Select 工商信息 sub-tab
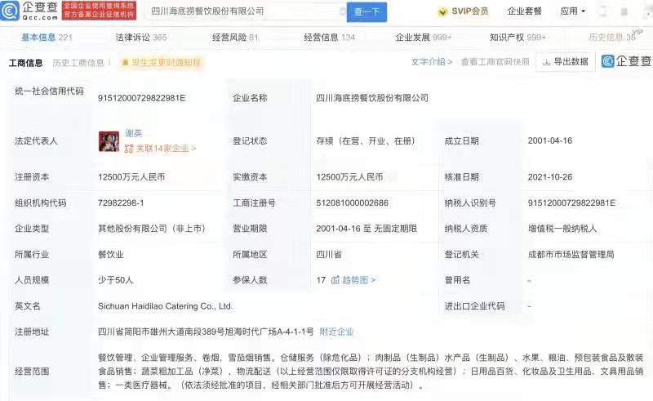653x401 pixels. tap(26, 63)
